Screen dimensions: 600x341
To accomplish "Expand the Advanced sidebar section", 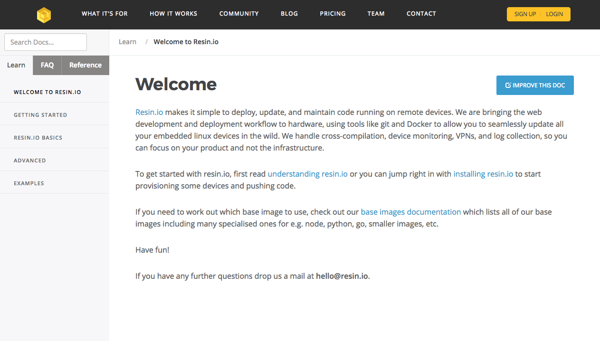I will 55,160.
